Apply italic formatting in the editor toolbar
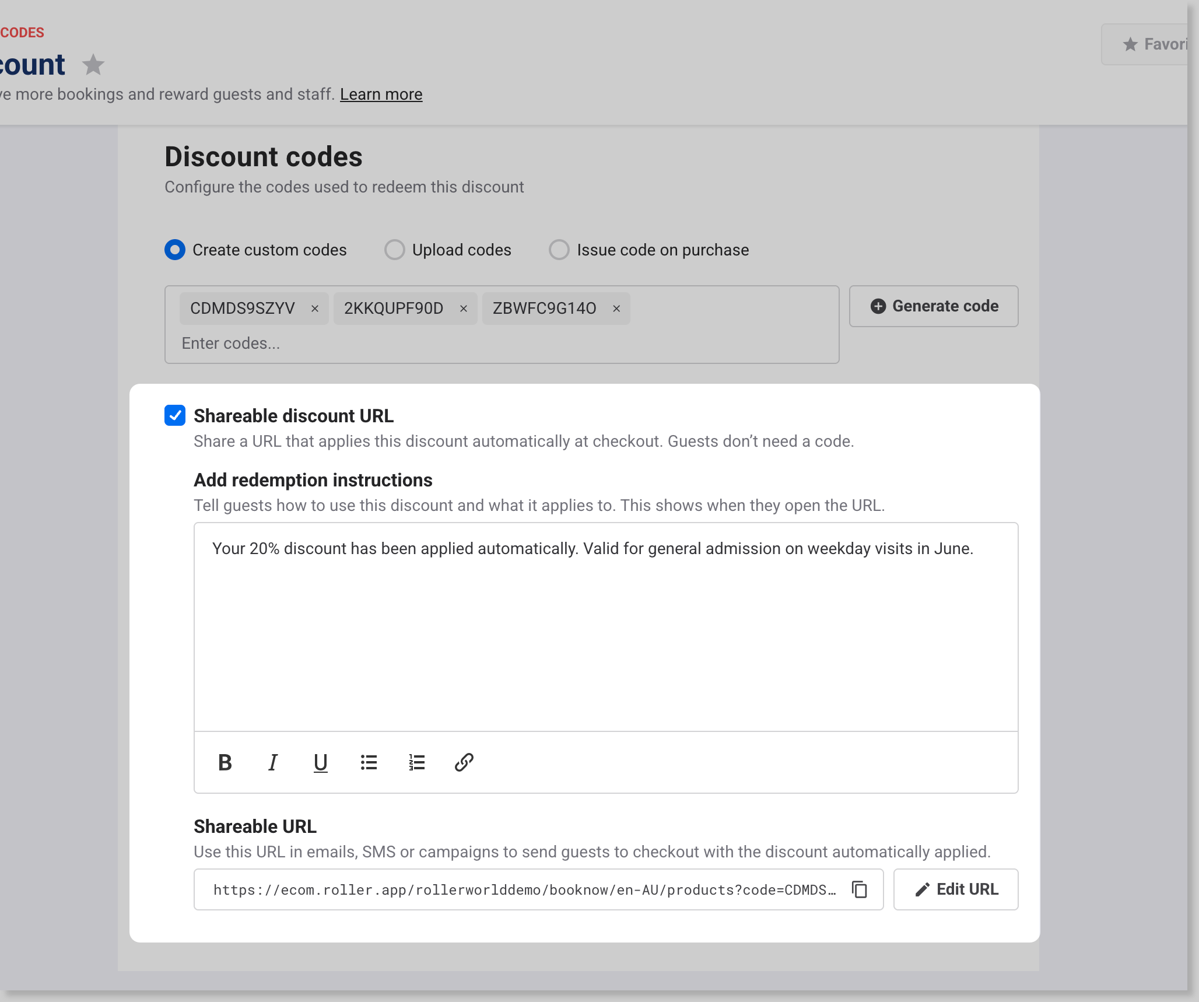Screen dimensions: 1199x1002 (x=272, y=762)
